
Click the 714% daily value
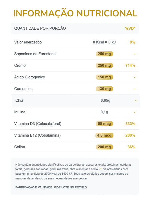[130, 66]
